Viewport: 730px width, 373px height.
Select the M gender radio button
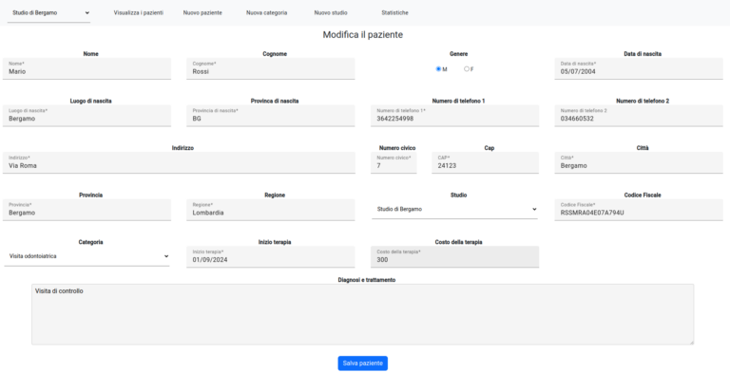(x=438, y=69)
